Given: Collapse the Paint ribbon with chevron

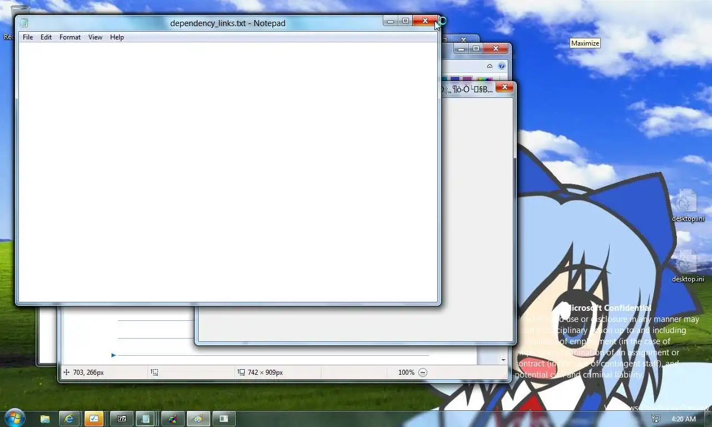Looking at the screenshot, I should [x=489, y=66].
